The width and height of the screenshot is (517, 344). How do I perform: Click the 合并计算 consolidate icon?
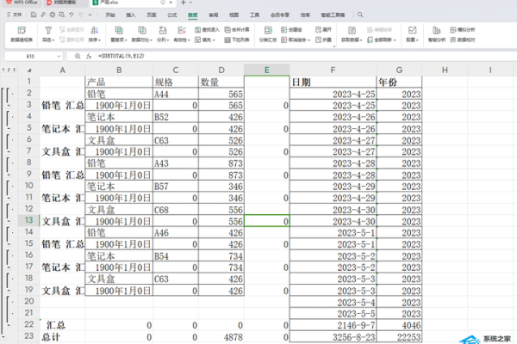(227, 28)
